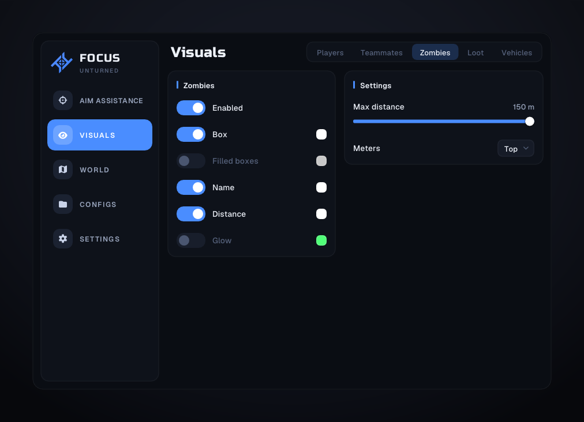This screenshot has height=422, width=584.
Task: Open the Vehicles tab
Action: point(516,52)
